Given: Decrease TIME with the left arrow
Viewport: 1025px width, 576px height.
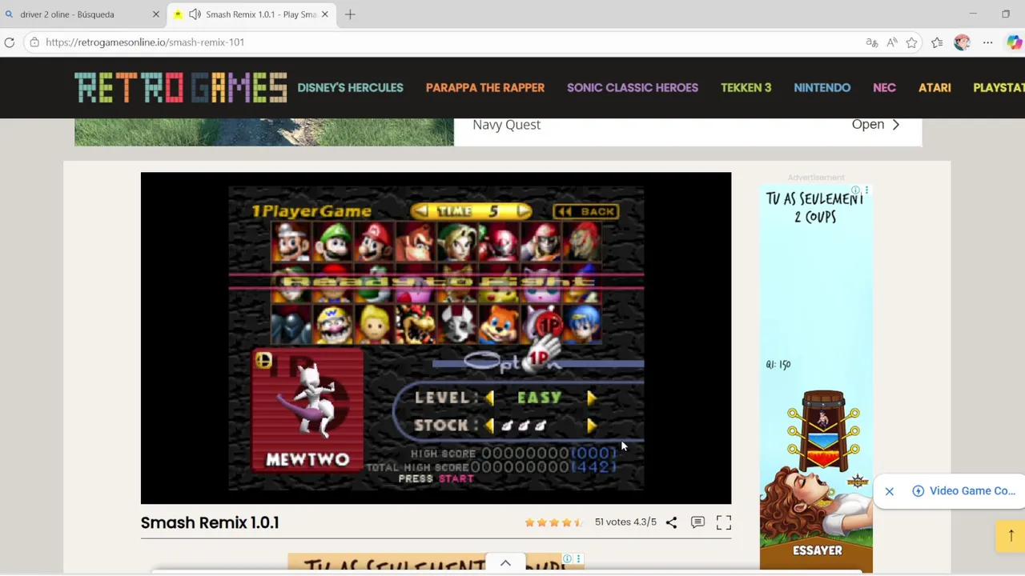Looking at the screenshot, I should click(421, 211).
